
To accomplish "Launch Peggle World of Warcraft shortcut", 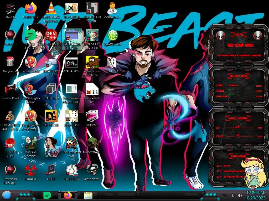I will pos(31,120).
